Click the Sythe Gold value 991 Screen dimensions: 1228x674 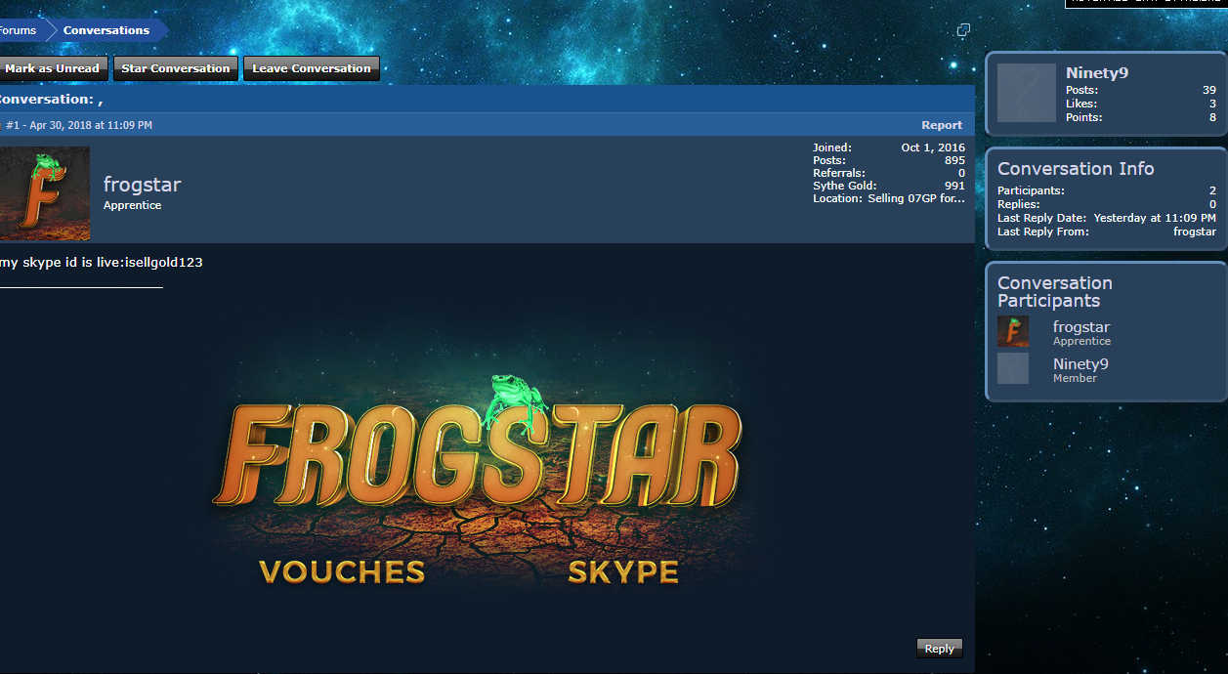coord(954,186)
